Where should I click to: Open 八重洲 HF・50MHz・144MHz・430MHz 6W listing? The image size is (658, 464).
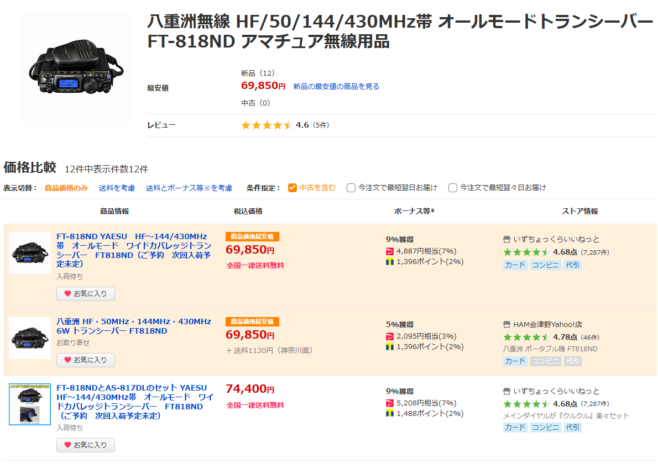click(134, 326)
